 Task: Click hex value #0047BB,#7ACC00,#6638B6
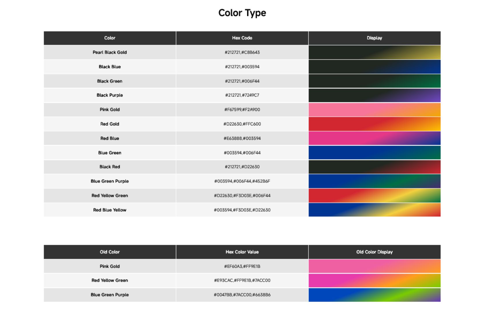(242, 295)
